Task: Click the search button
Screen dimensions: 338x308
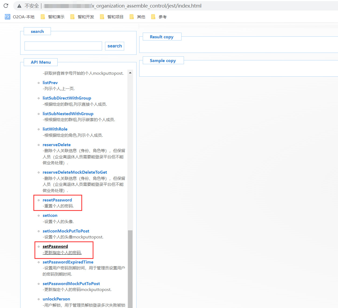Action: [115, 46]
